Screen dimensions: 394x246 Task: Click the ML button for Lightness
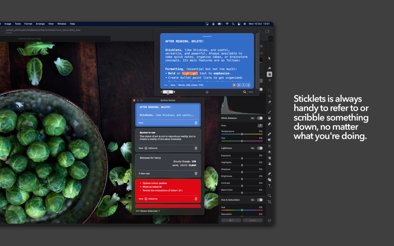coord(253,148)
